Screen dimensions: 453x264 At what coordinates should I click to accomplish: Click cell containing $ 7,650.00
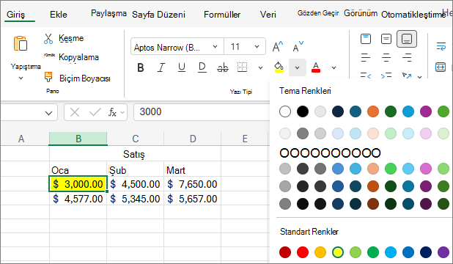192,184
